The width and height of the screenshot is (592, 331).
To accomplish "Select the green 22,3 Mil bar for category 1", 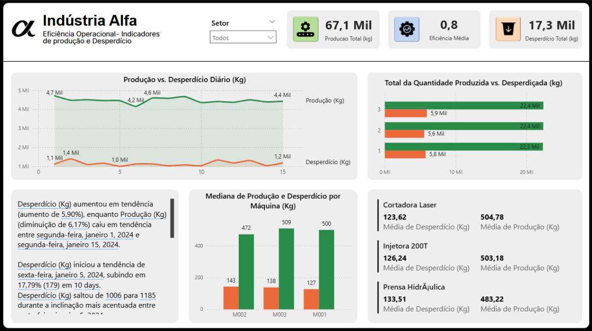I will (464, 147).
